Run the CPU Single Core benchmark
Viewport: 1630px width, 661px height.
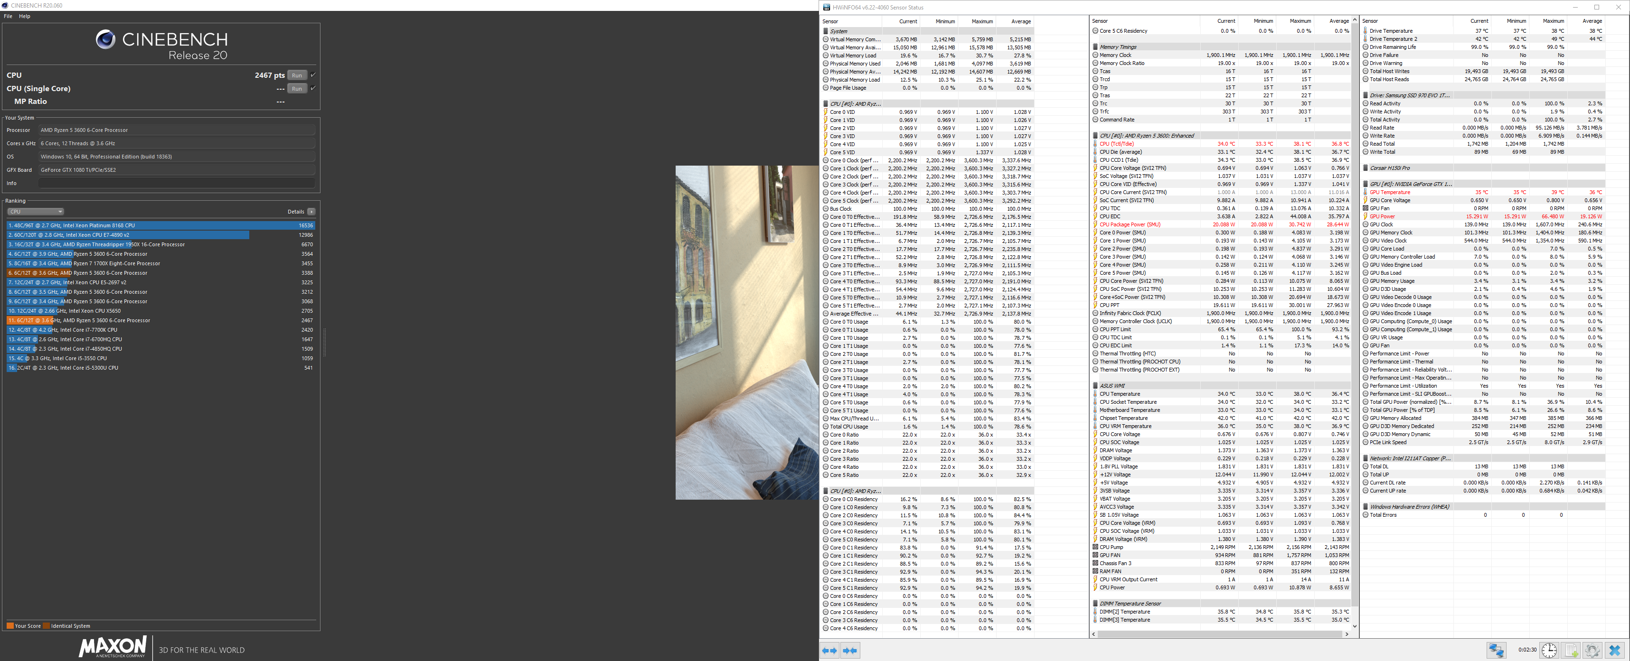297,89
